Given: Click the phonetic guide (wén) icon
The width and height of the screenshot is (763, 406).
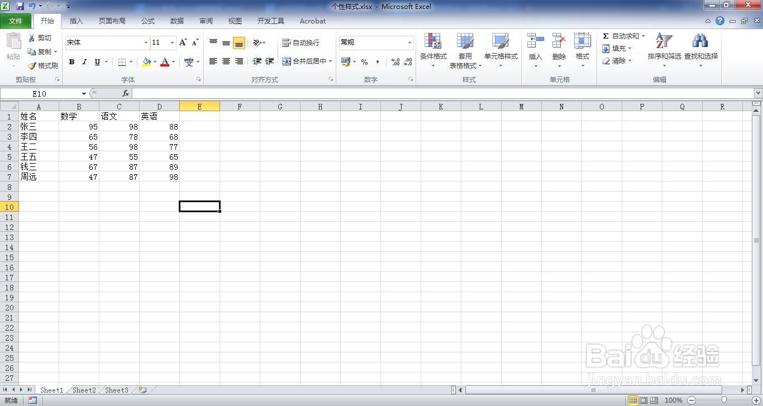Looking at the screenshot, I should [189, 62].
